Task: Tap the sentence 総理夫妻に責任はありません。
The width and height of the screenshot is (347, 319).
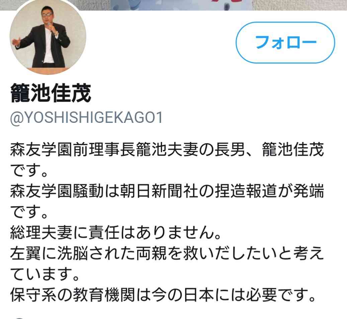Action: 115,232
